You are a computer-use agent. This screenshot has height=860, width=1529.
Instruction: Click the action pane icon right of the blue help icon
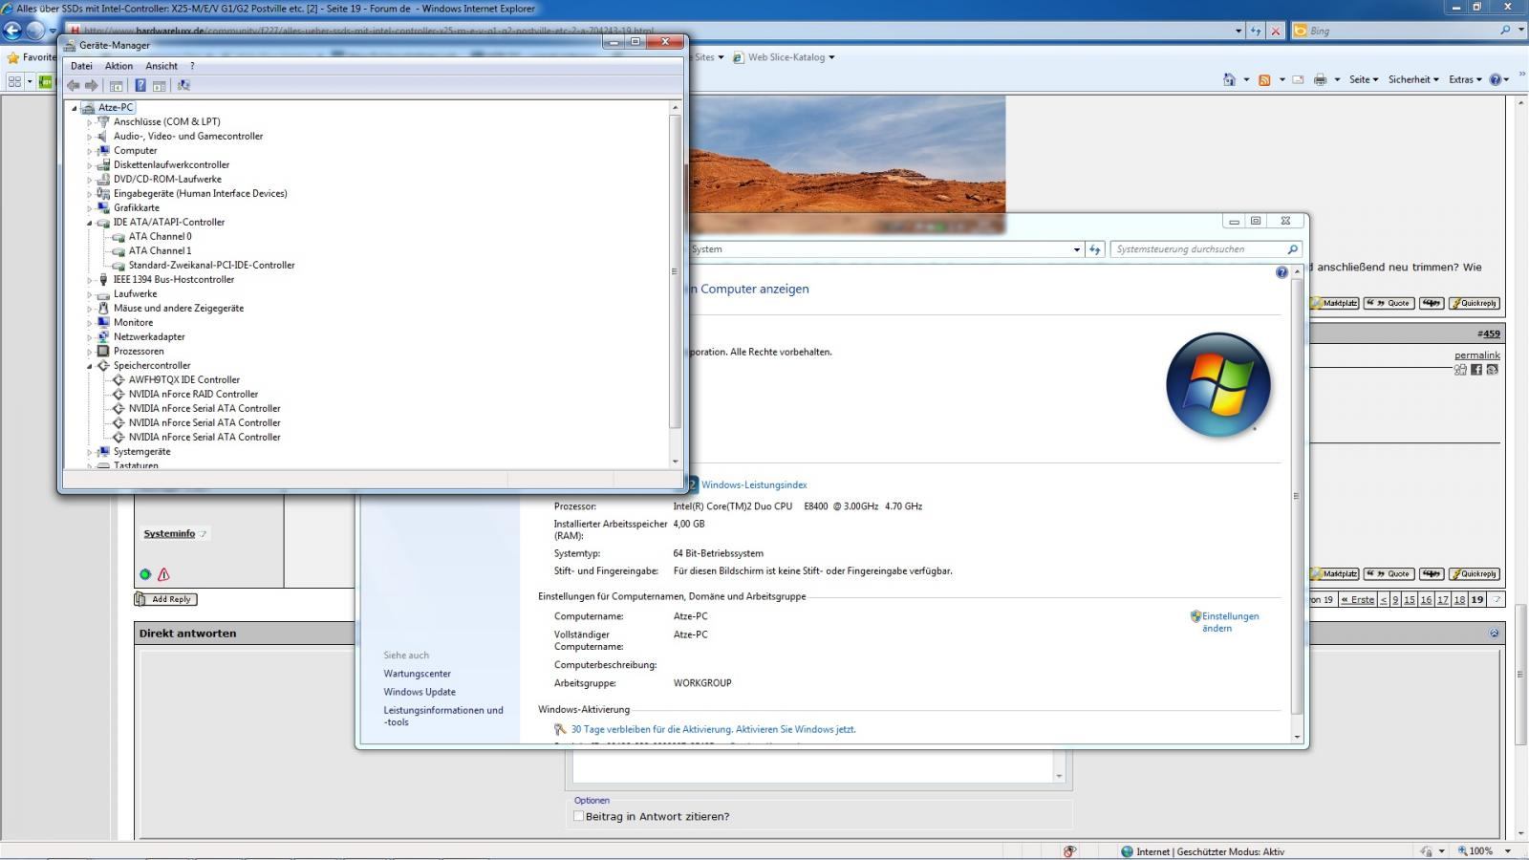pyautogui.click(x=160, y=85)
